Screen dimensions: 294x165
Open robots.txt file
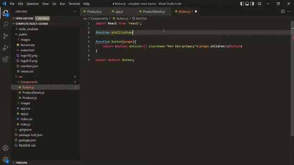27,71
